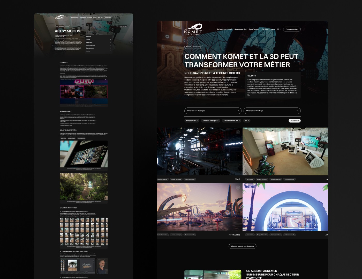Jump to Besoins client in the Sommaire

(x=89, y=42)
